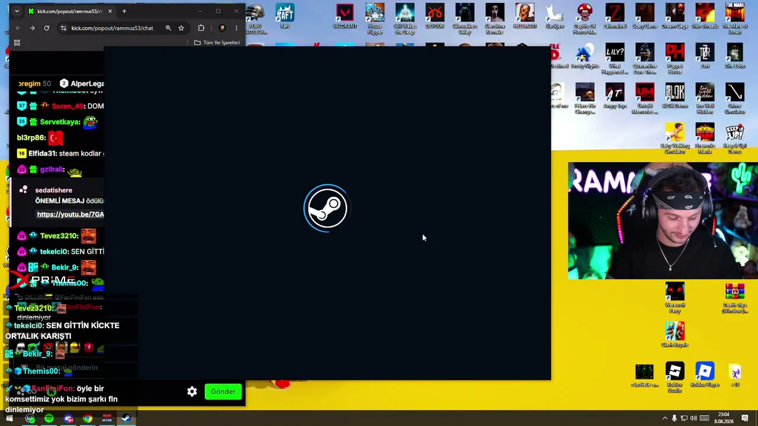This screenshot has height=426, width=758.
Task: Open the Windows Start menu
Action: point(9,419)
